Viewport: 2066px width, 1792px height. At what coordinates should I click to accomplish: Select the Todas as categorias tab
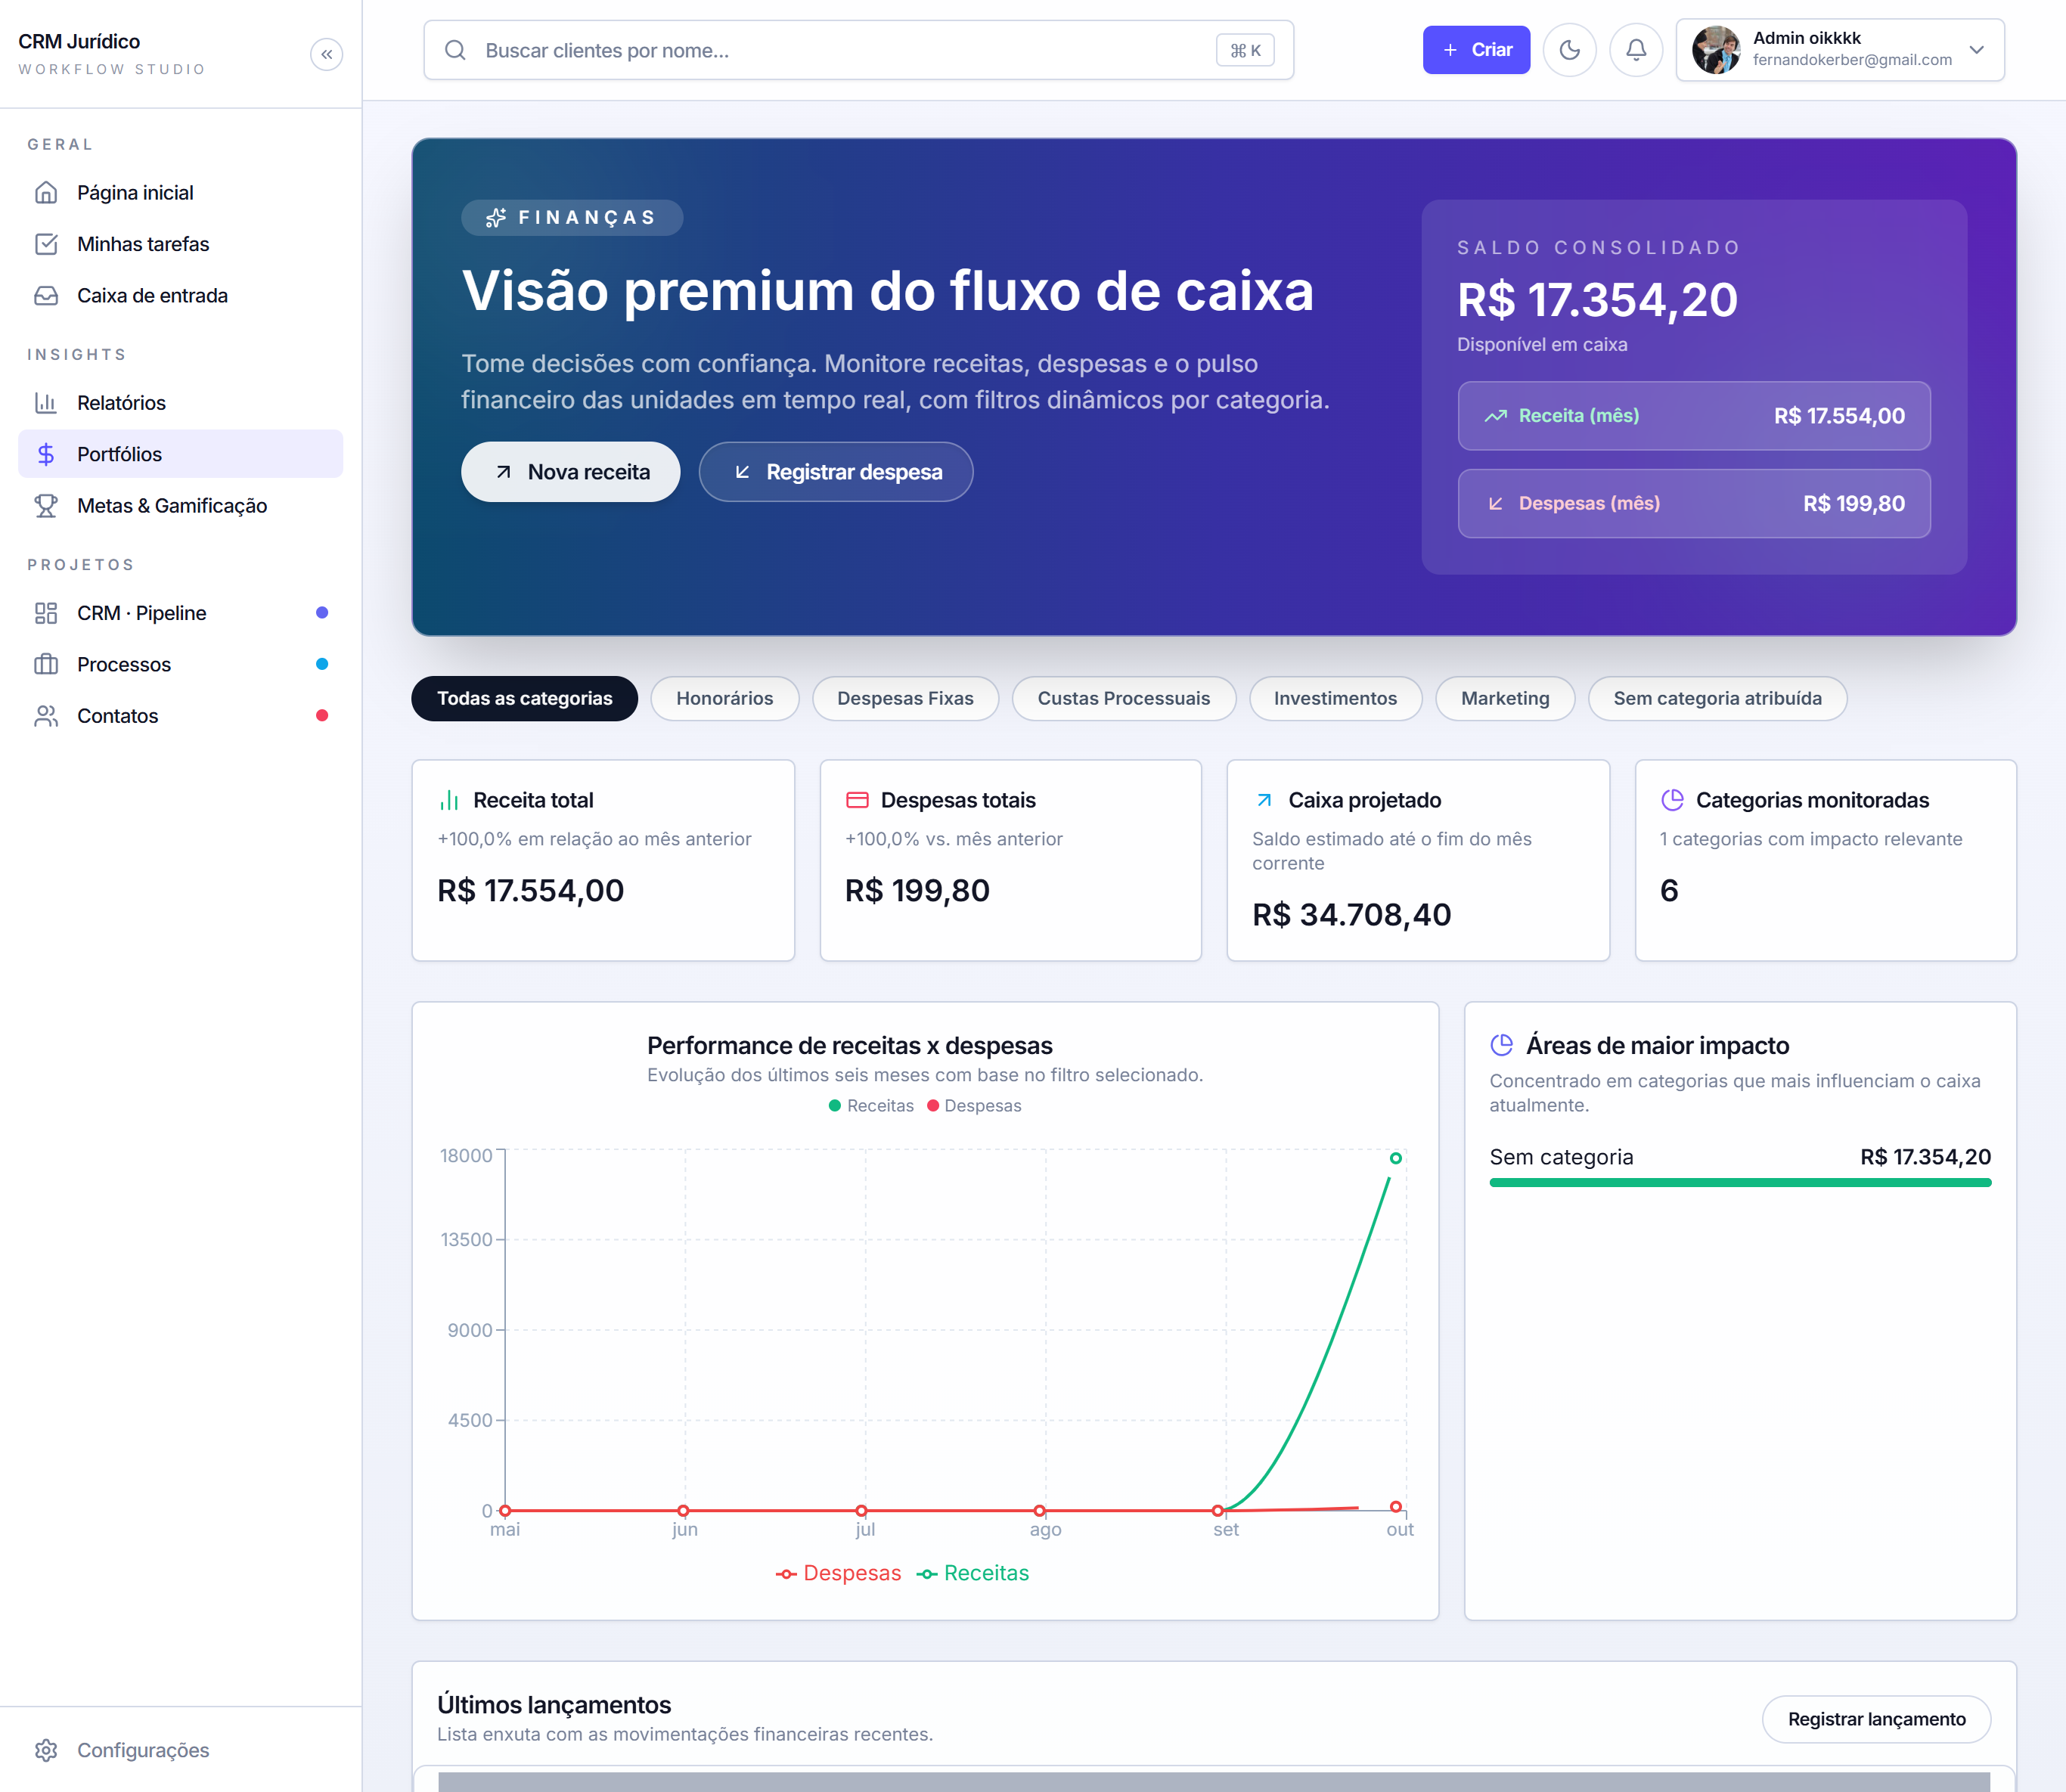524,698
